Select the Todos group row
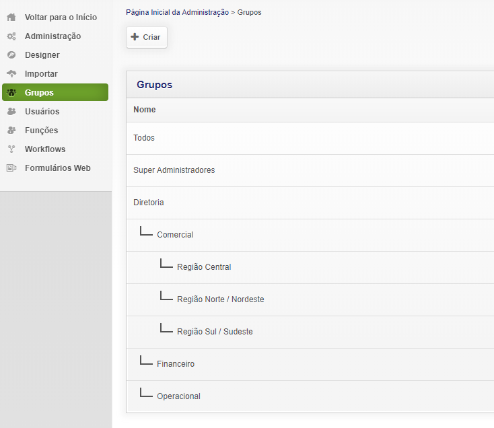Screen dimensions: 494x428 pos(144,138)
